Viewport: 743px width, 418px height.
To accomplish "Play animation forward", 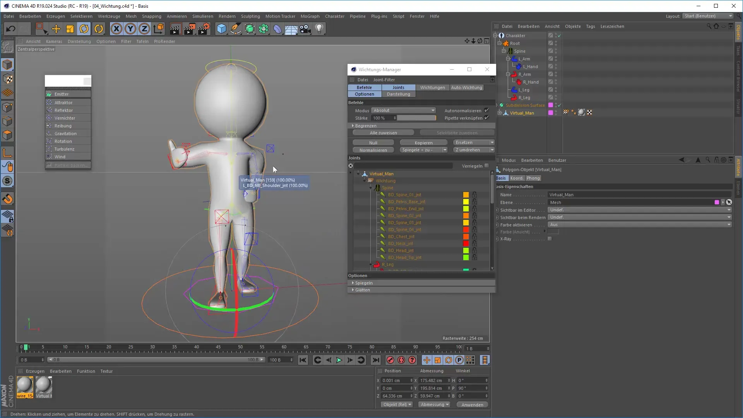I will [339, 360].
